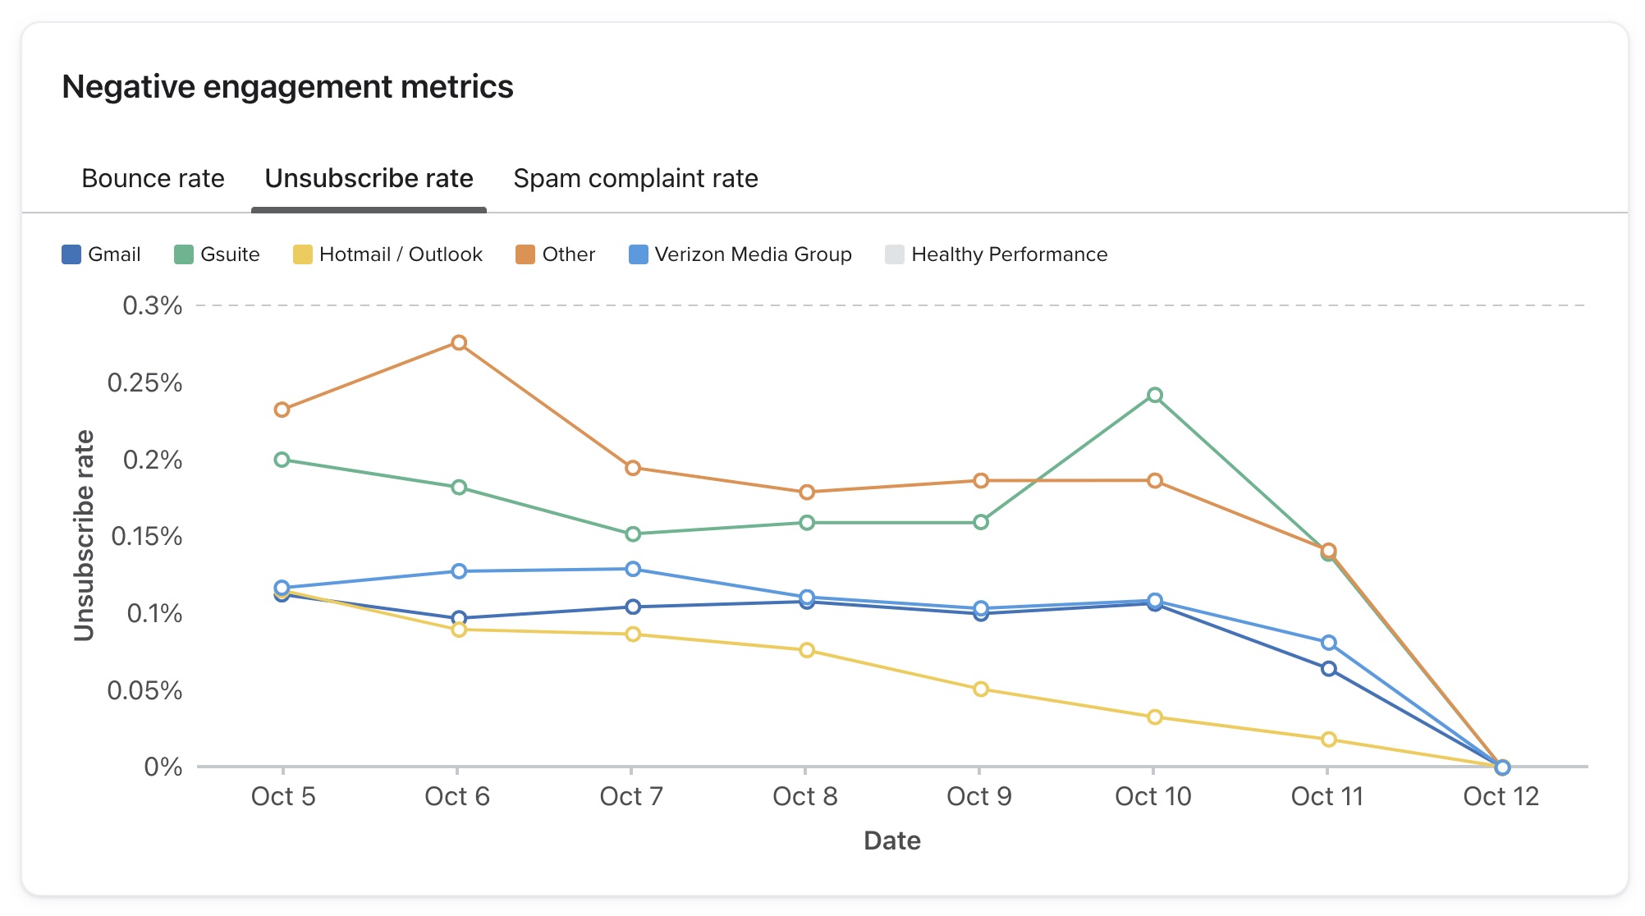Click the blue Gmail legend swatch
Screen dimensions: 1645x916
71,254
